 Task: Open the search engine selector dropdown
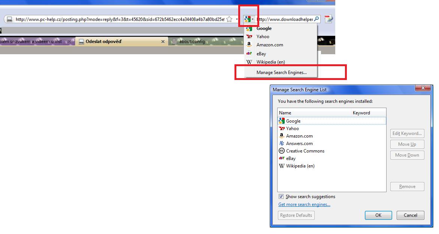(x=249, y=19)
